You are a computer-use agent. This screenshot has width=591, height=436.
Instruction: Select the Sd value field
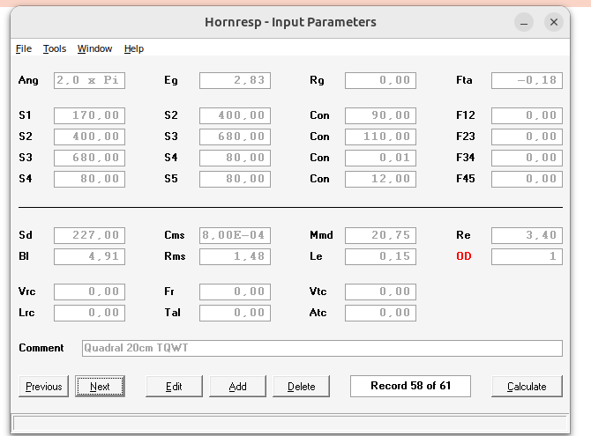[x=89, y=236]
